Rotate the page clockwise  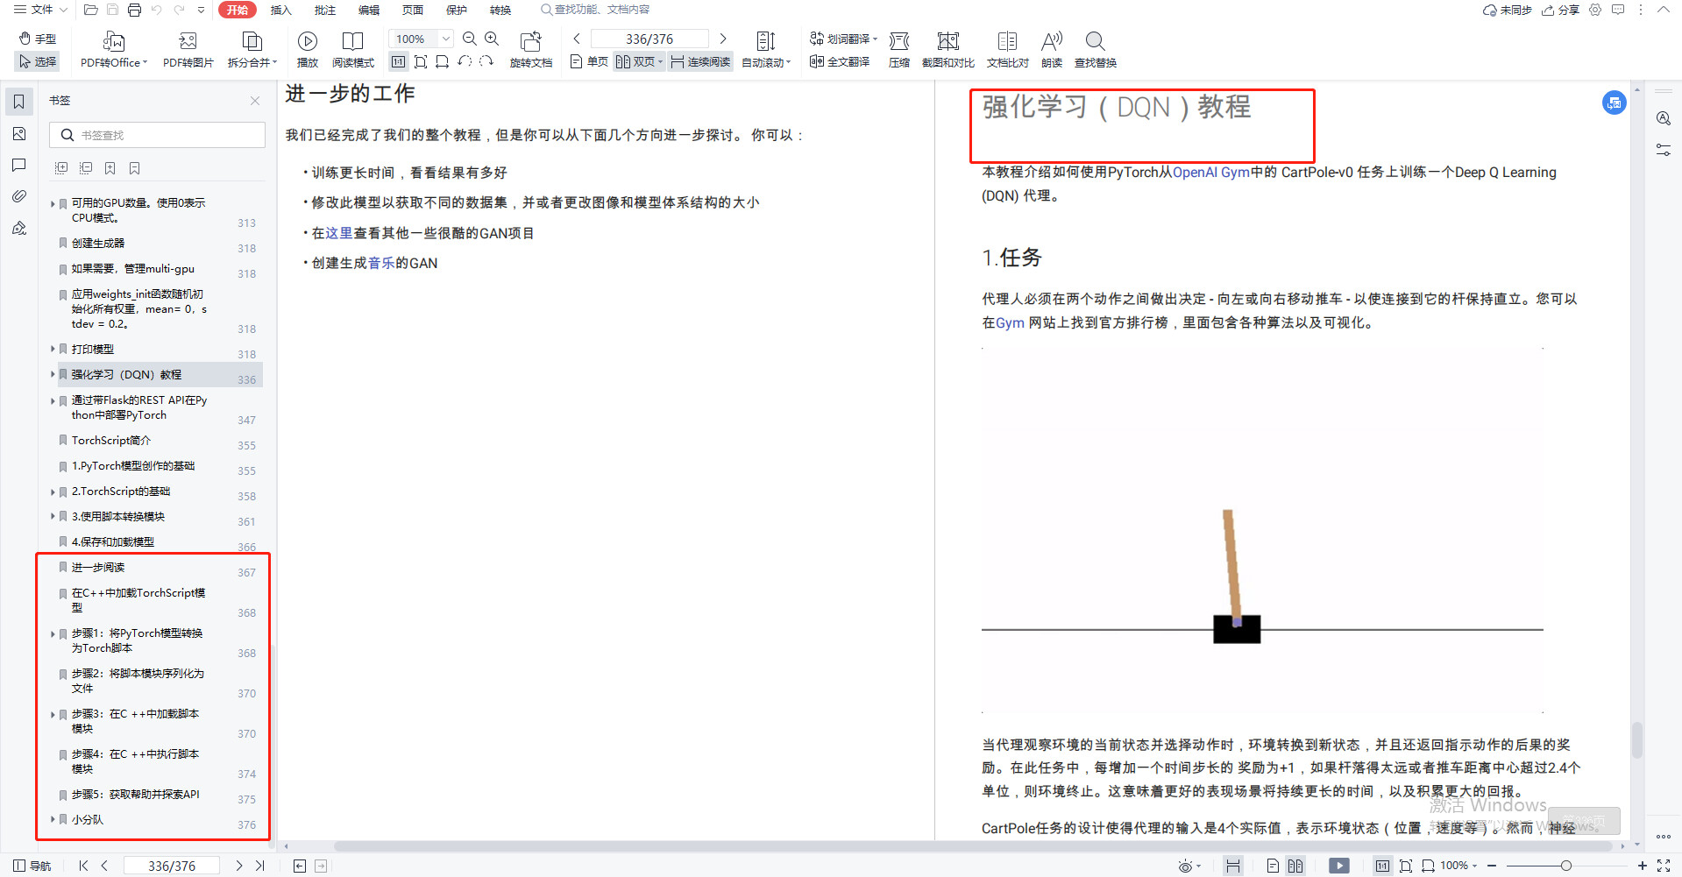pyautogui.click(x=486, y=61)
